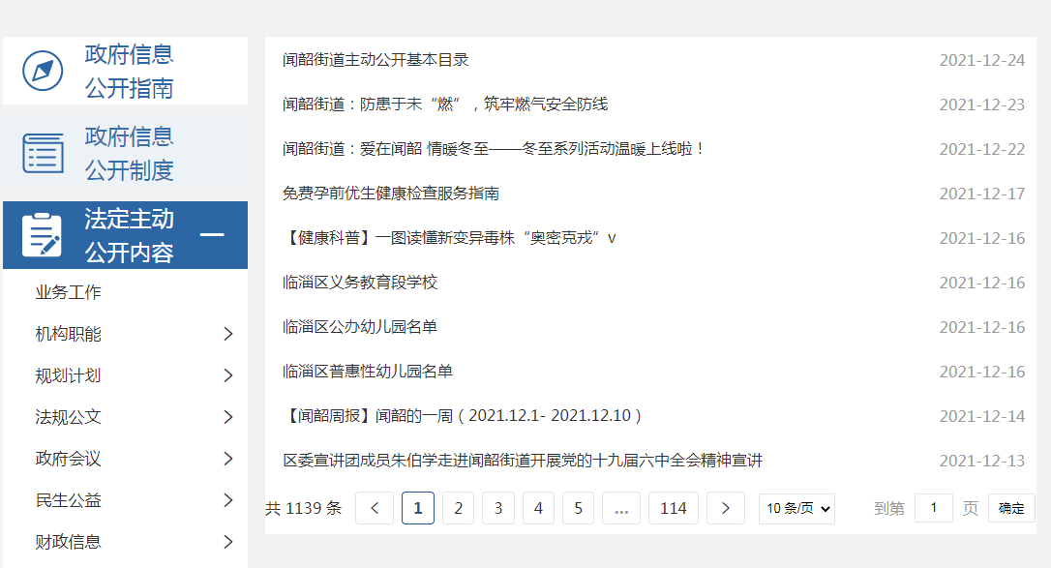
Task: Collapse 法定主动公开内容 using the minus icon
Action: point(211,235)
